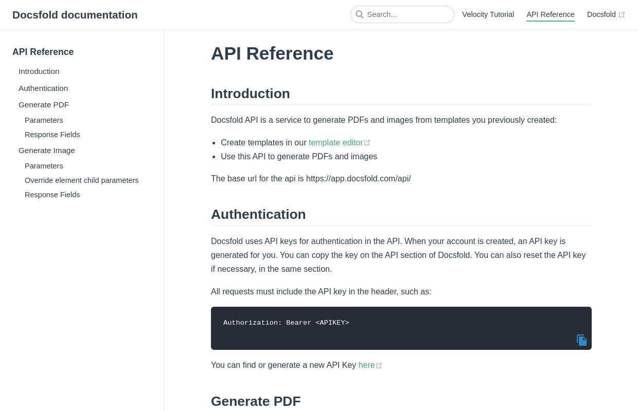Focus the Search input field
The height and width of the screenshot is (411, 638).
[402, 14]
